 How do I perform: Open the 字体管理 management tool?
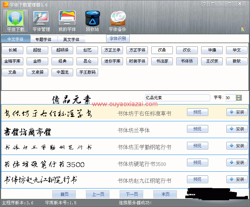click(x=41, y=21)
